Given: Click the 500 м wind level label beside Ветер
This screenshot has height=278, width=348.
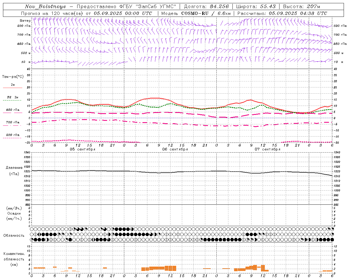Looking at the screenshot, I should 26,53.
